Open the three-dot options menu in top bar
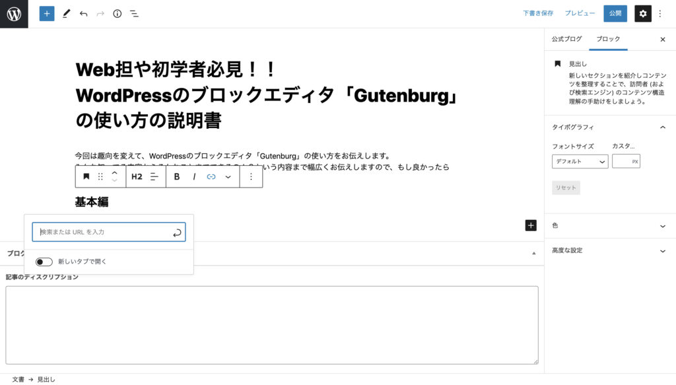Image resolution: width=676 pixels, height=385 pixels. (660, 14)
